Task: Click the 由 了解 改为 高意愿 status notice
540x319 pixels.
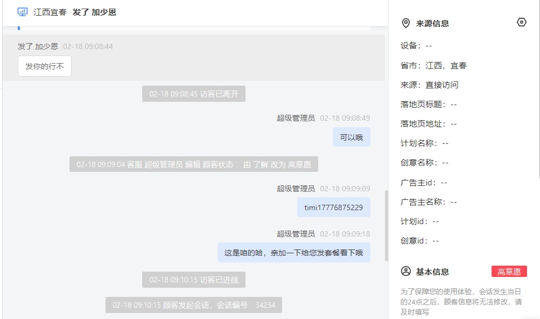Action: 193,164
